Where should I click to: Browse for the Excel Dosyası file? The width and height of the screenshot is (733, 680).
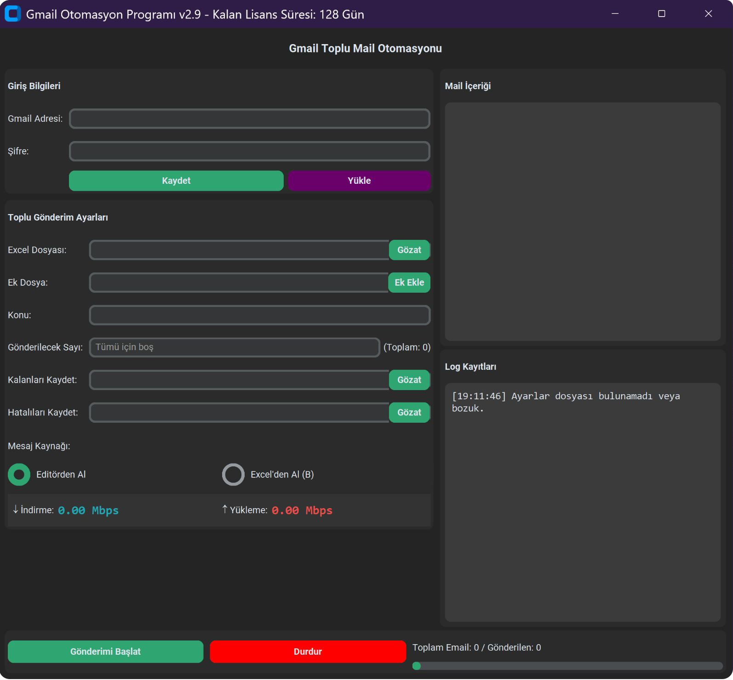tap(409, 250)
